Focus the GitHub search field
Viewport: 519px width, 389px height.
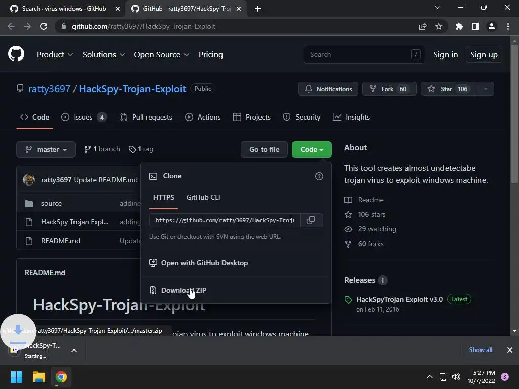point(364,54)
